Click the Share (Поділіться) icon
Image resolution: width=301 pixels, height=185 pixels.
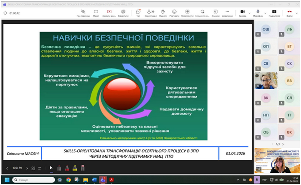pyautogui.click(x=274, y=13)
